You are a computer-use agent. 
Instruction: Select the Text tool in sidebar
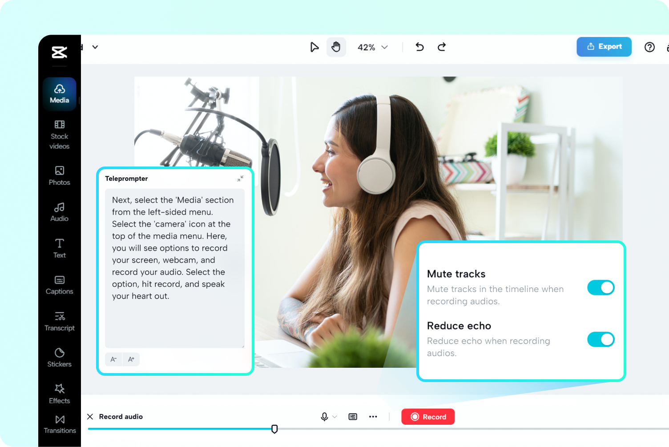coord(59,248)
